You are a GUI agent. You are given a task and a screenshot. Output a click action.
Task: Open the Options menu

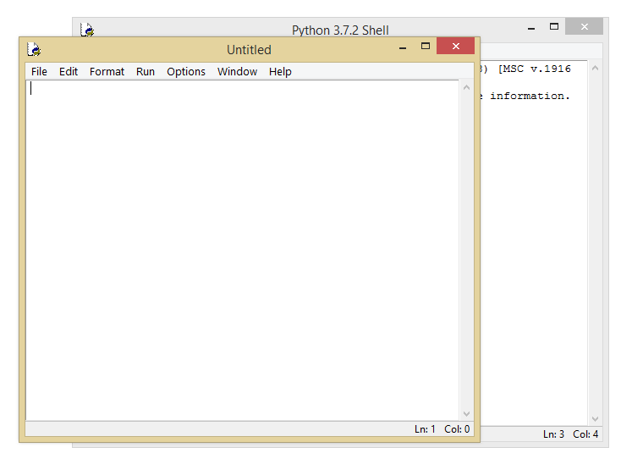pos(186,72)
